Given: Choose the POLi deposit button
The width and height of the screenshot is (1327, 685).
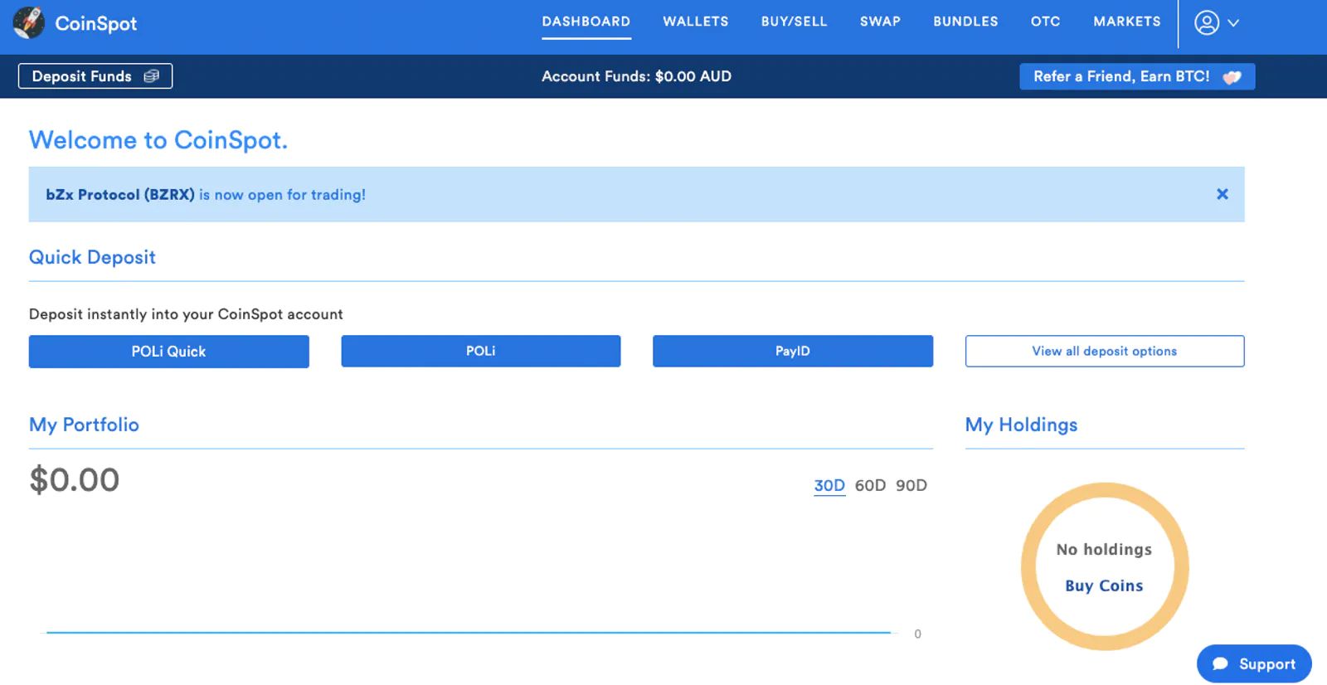Looking at the screenshot, I should (x=481, y=351).
